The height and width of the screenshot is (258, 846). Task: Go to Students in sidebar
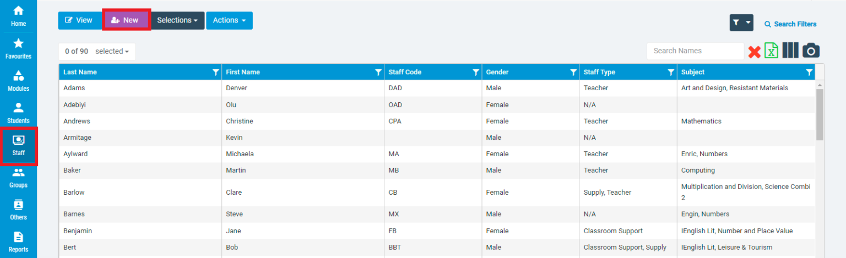(x=18, y=113)
